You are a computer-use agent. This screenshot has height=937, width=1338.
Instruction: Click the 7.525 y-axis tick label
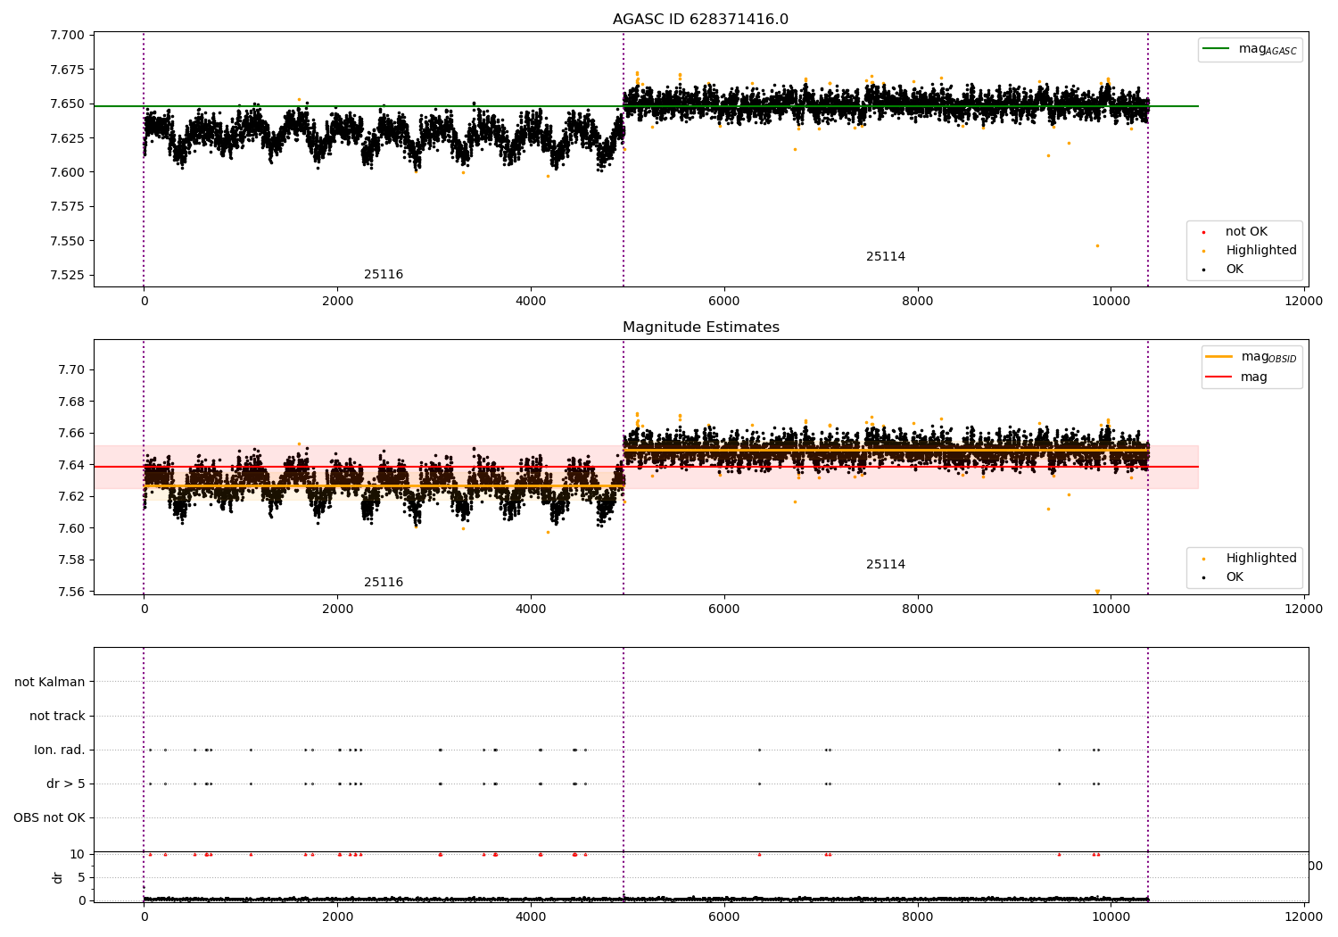click(x=67, y=275)
